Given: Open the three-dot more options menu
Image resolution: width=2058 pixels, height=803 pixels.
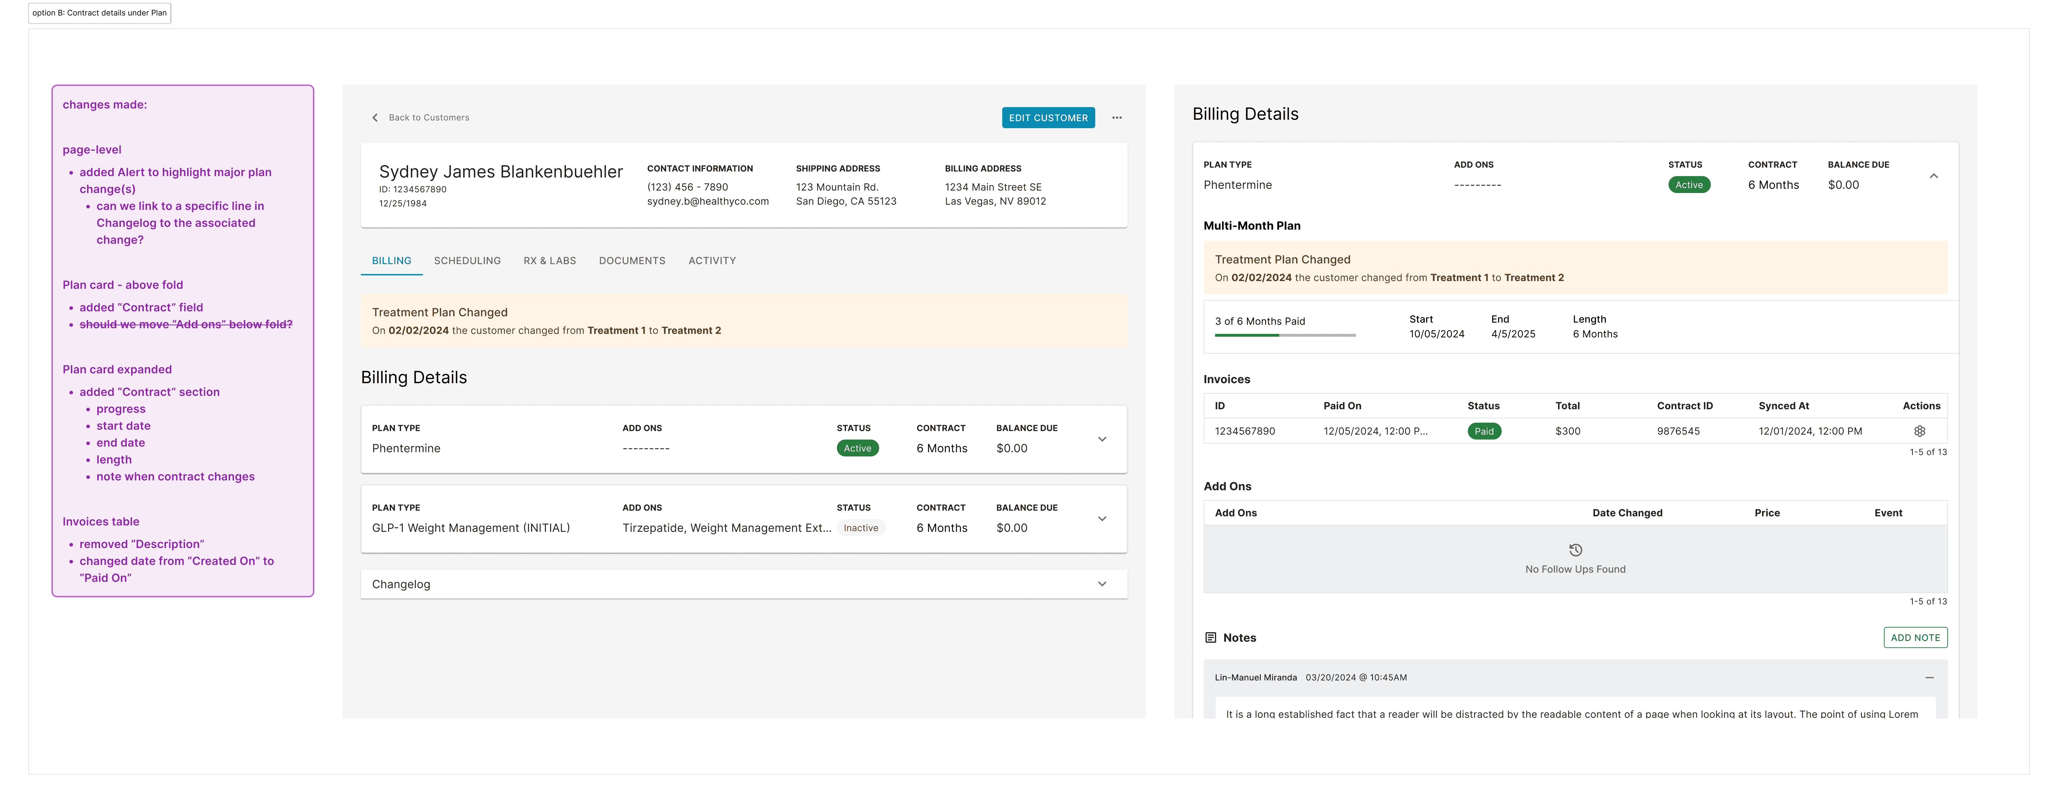Looking at the screenshot, I should 1117,117.
